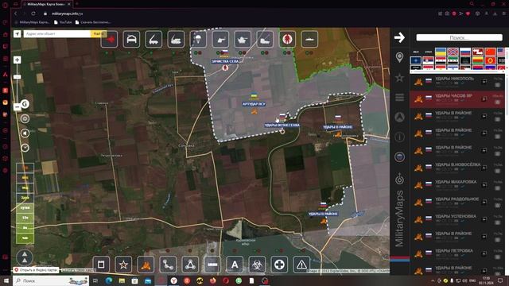This screenshot has height=286, width=509.
Task: Select the green 'час' time filter
Action: (25, 238)
